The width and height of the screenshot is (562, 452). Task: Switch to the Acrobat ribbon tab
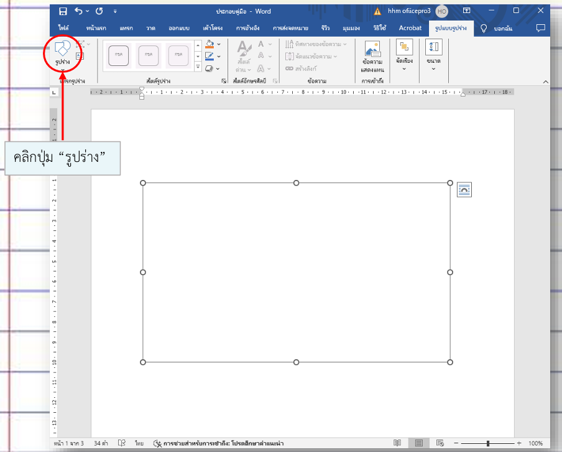click(410, 28)
